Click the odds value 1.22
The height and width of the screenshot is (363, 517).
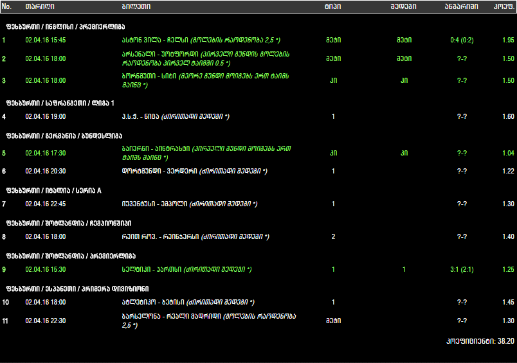coord(508,172)
